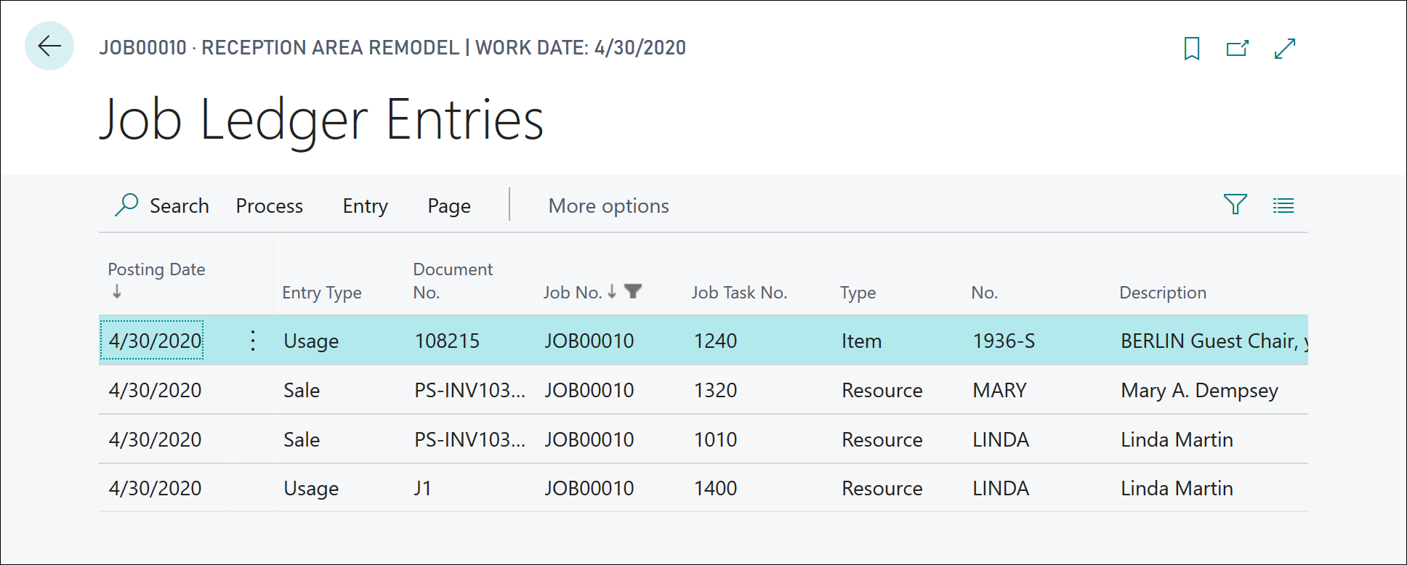Click document number J1
This screenshot has height=565, width=1407.
(422, 488)
